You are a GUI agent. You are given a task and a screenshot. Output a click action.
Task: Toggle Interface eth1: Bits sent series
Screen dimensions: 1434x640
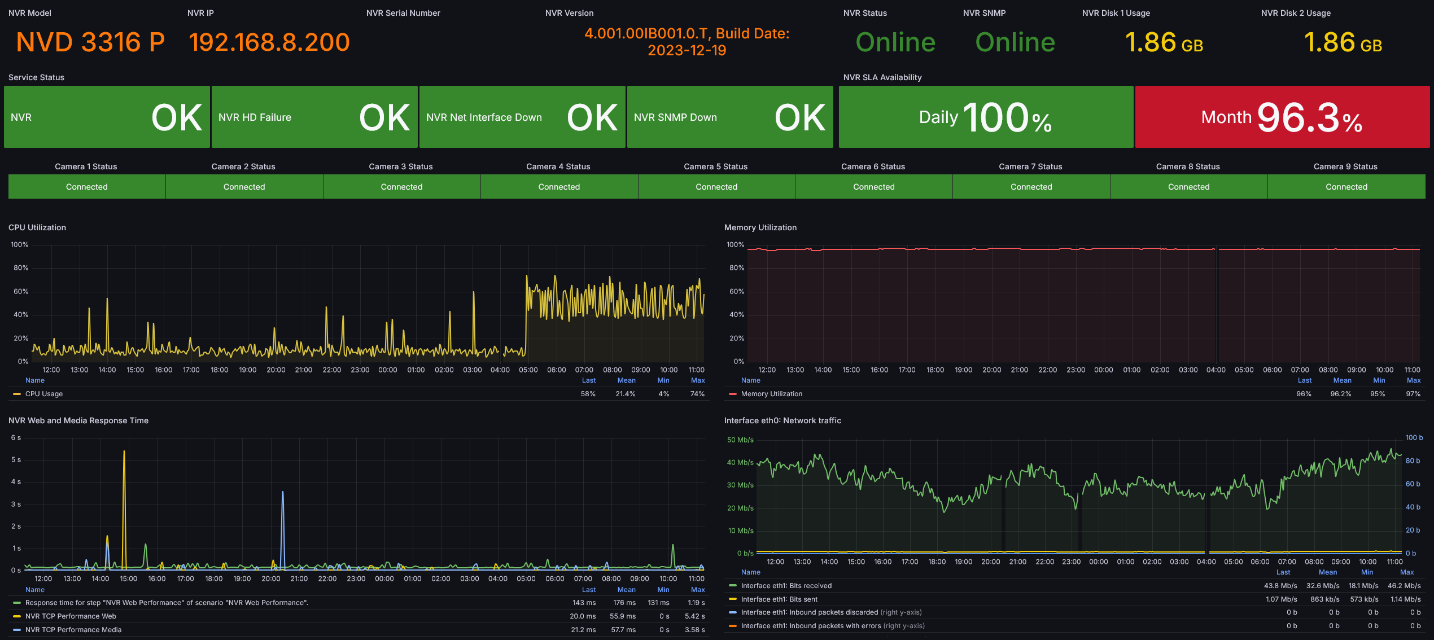[779, 599]
